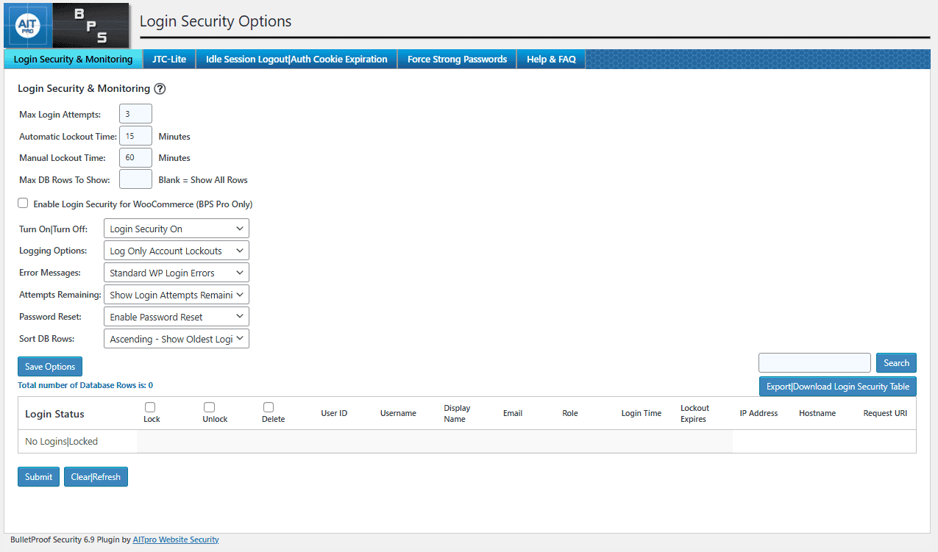
Task: Click the AITpro logo icon
Action: coord(28,26)
